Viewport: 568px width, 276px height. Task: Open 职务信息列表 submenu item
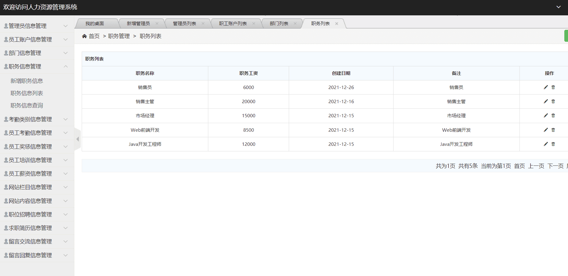click(27, 93)
